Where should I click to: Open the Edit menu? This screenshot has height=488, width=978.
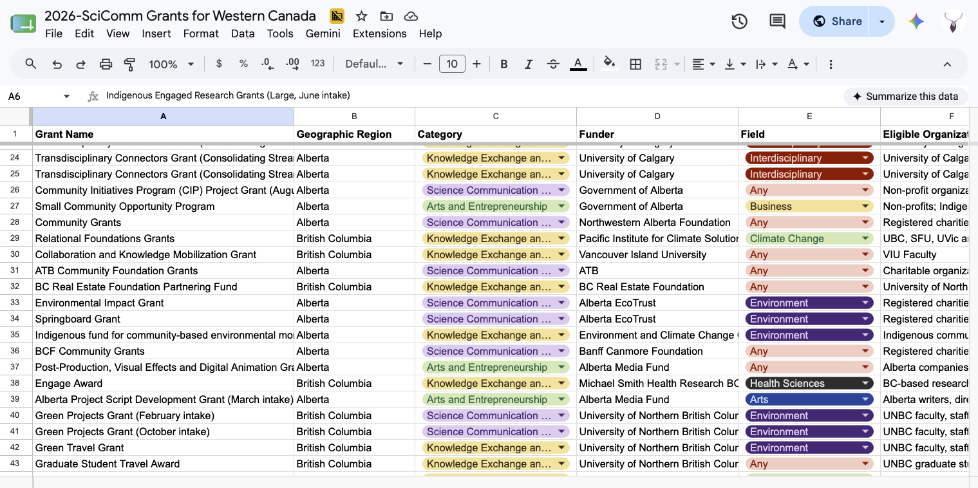[x=84, y=33]
